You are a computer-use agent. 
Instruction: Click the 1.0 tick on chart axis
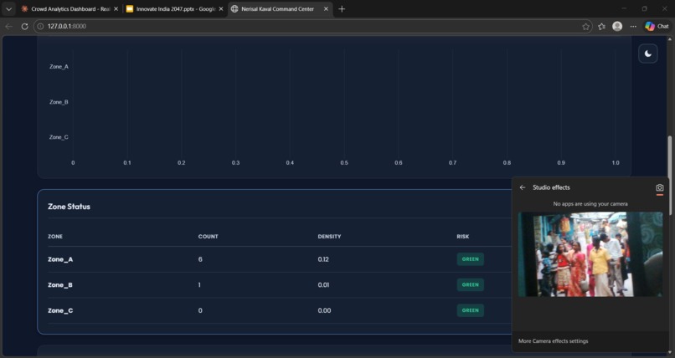pyautogui.click(x=616, y=163)
